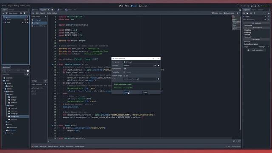Viewport: 272px width, 153px height.
Task: Open Tank node's script icon
Action: point(25,23)
